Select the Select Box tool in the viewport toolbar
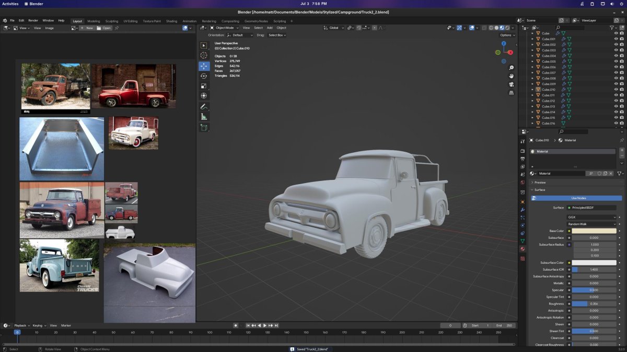The width and height of the screenshot is (627, 352). click(204, 45)
